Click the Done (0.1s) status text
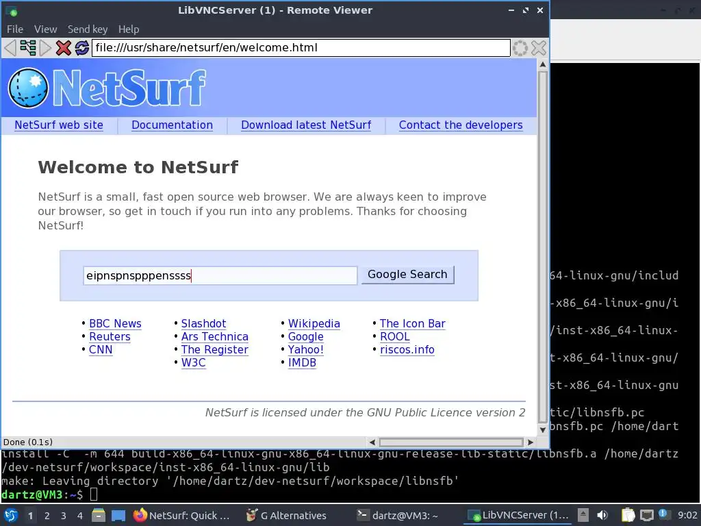701x526 pixels. point(27,442)
